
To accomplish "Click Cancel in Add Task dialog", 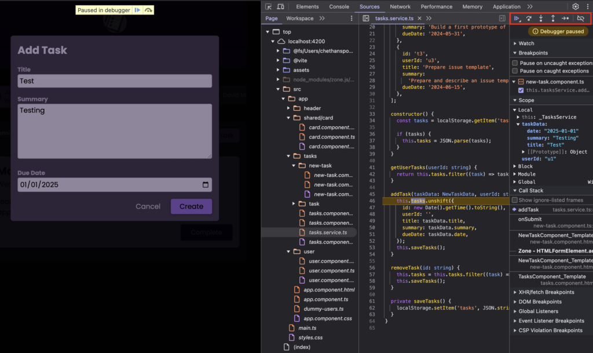I will [148, 206].
